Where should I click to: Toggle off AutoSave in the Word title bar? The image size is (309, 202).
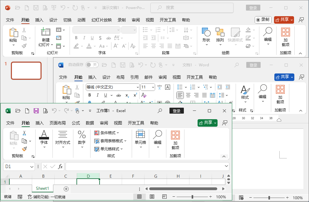tap(93, 65)
